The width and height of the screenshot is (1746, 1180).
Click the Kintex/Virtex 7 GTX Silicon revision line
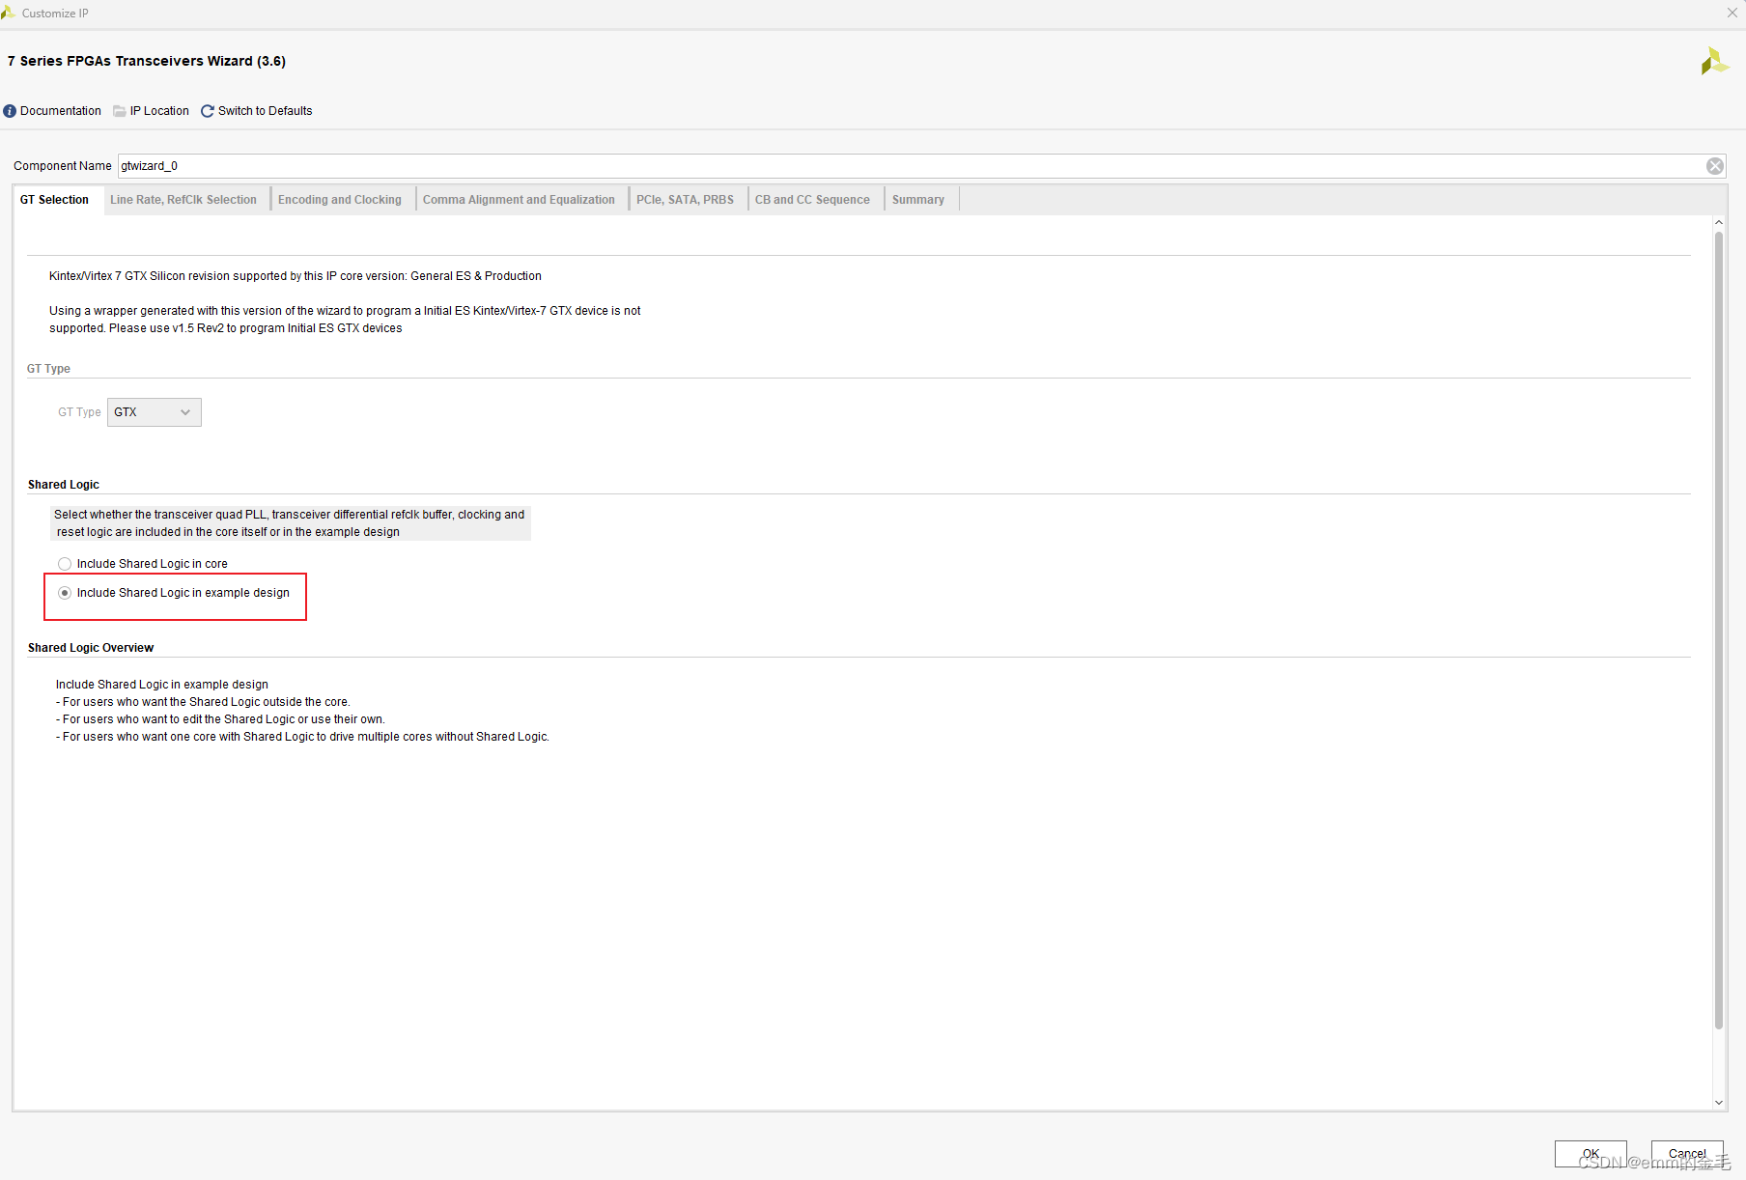tap(296, 276)
